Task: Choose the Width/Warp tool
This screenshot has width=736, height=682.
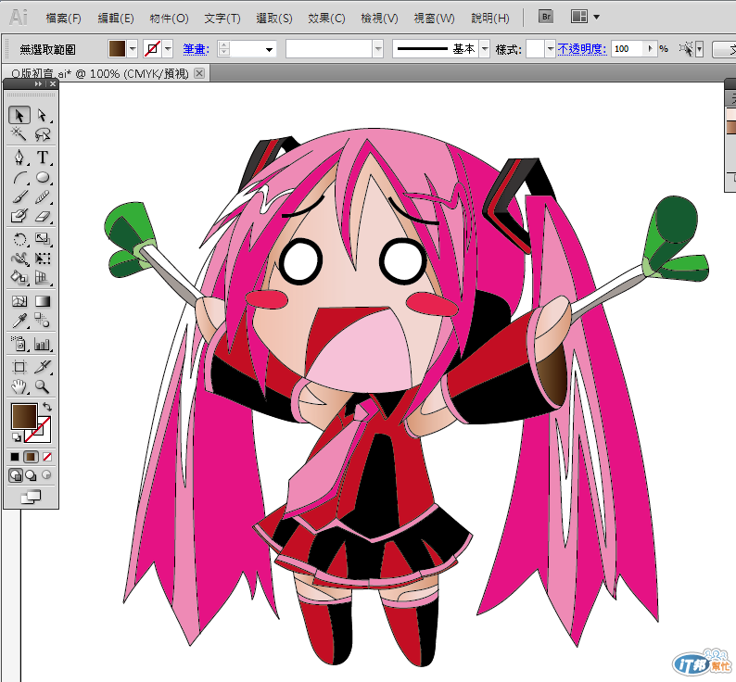Action: pos(19,259)
